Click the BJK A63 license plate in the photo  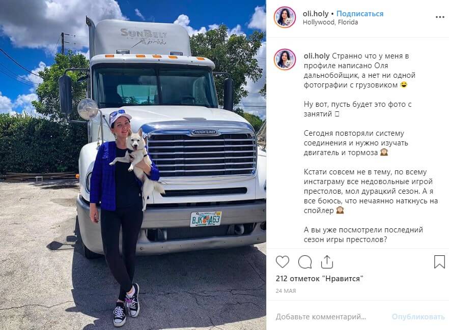point(206,219)
